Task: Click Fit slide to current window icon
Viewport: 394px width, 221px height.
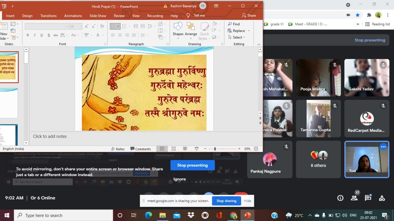Action: tap(256, 149)
